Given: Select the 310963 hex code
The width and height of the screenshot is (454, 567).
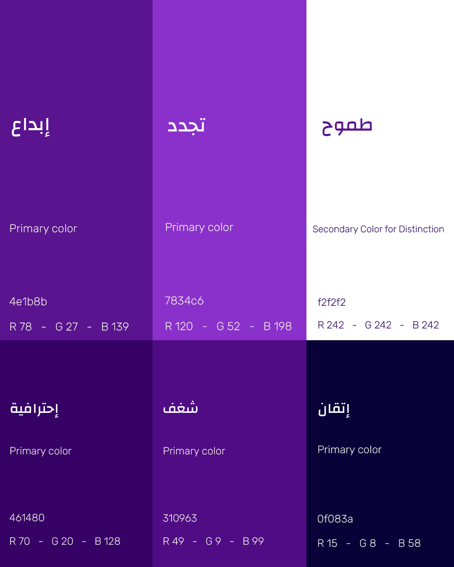Looking at the screenshot, I should point(180,518).
